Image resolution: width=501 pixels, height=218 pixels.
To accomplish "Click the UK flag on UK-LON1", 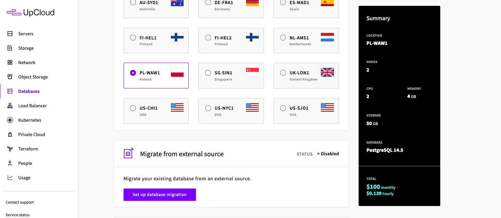I will click(x=327, y=72).
